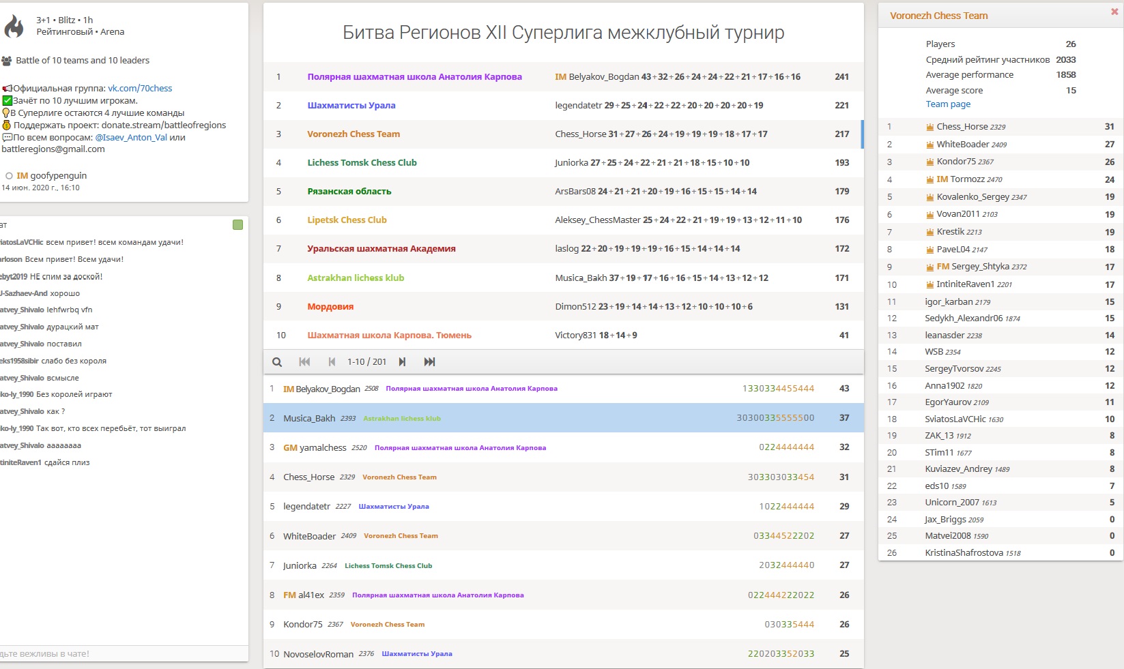Click the crown icon next to Sergey_Shtyka
Image resolution: width=1124 pixels, height=669 pixels.
point(930,267)
